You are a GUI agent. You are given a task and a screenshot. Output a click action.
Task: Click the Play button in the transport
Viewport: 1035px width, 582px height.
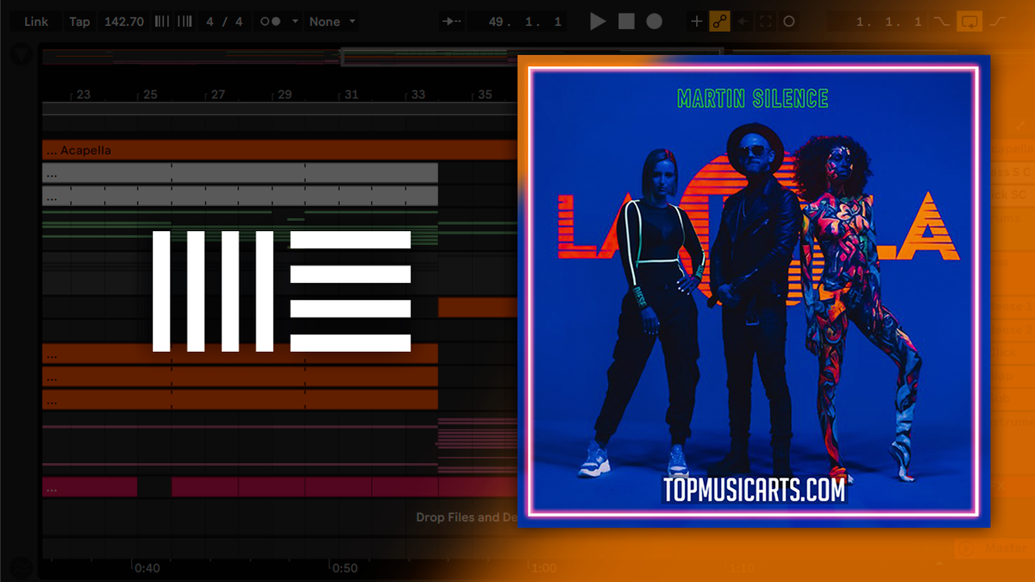click(x=598, y=22)
